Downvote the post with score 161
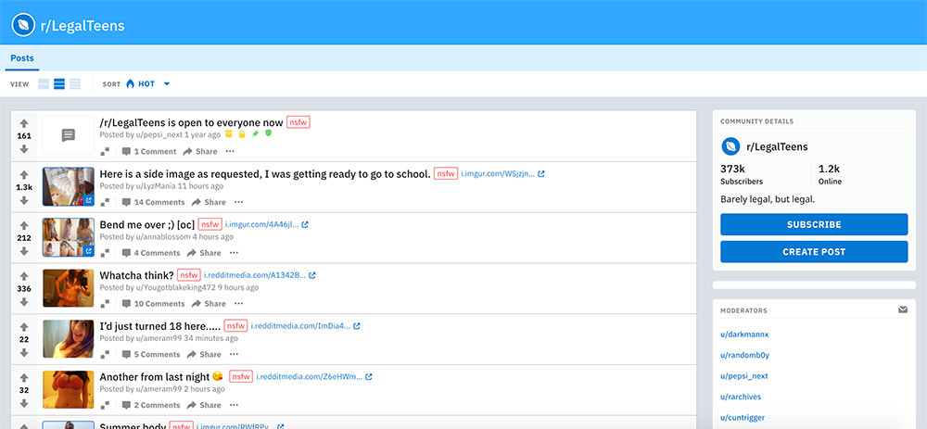927x429 pixels. (24, 149)
